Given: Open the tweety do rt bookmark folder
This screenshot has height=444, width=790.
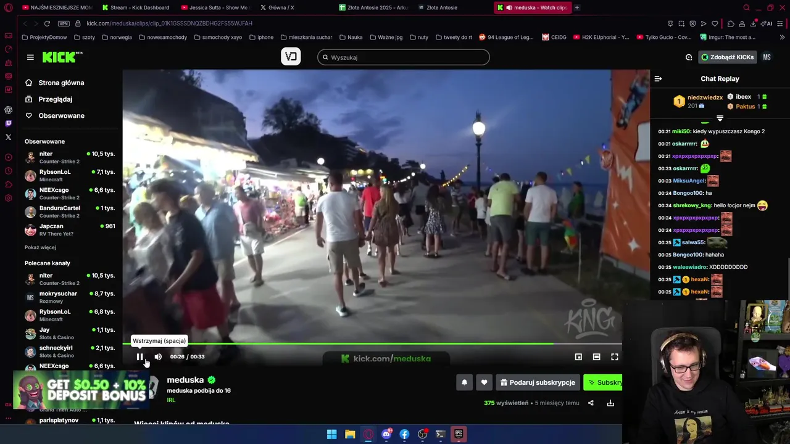Looking at the screenshot, I should tap(453, 37).
